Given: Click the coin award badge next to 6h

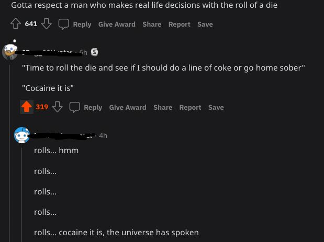Looking at the screenshot, I should click(x=94, y=52).
